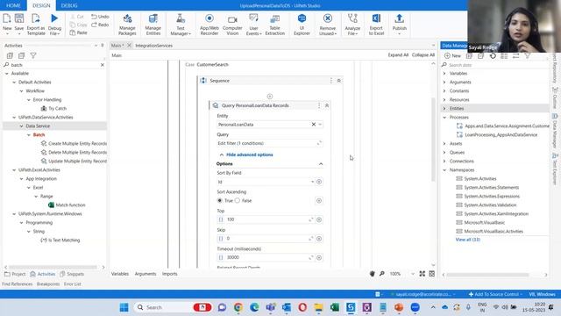Switch to the HOME ribbon tab
This screenshot has width=561, height=316.
click(13, 5)
